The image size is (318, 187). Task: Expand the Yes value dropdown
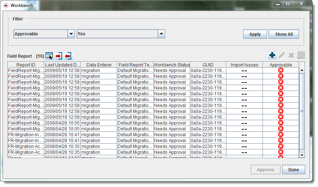tap(161, 34)
